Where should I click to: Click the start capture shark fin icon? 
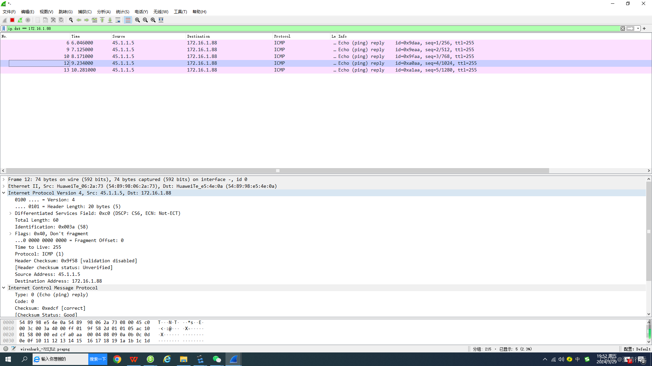point(5,20)
